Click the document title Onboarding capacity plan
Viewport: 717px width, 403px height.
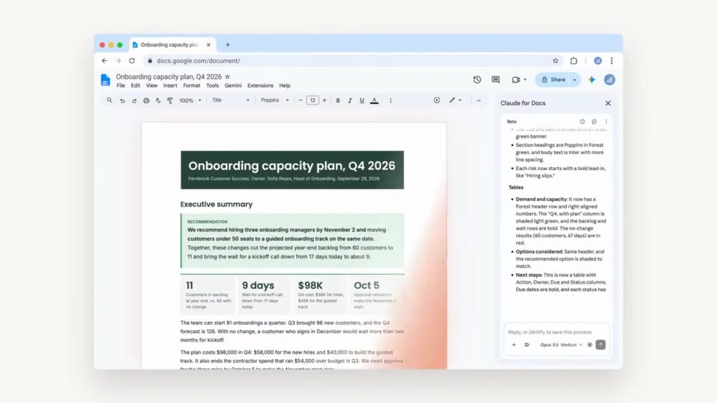click(169, 77)
